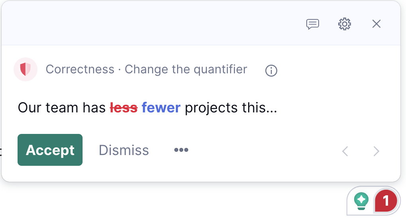This screenshot has width=406, height=220.
Task: Click the Change the quantifier title
Action: (x=186, y=69)
